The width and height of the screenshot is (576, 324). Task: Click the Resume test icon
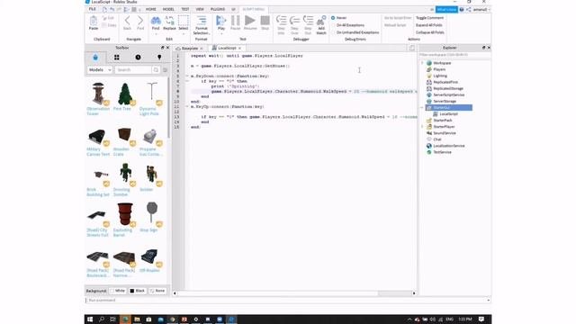(250, 21)
